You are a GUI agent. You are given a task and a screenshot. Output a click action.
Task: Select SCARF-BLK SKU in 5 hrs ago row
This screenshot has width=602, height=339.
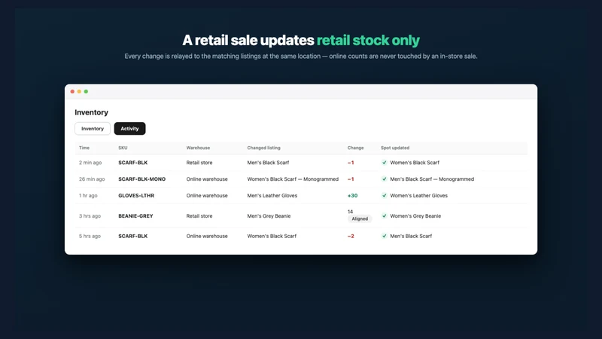pos(133,236)
